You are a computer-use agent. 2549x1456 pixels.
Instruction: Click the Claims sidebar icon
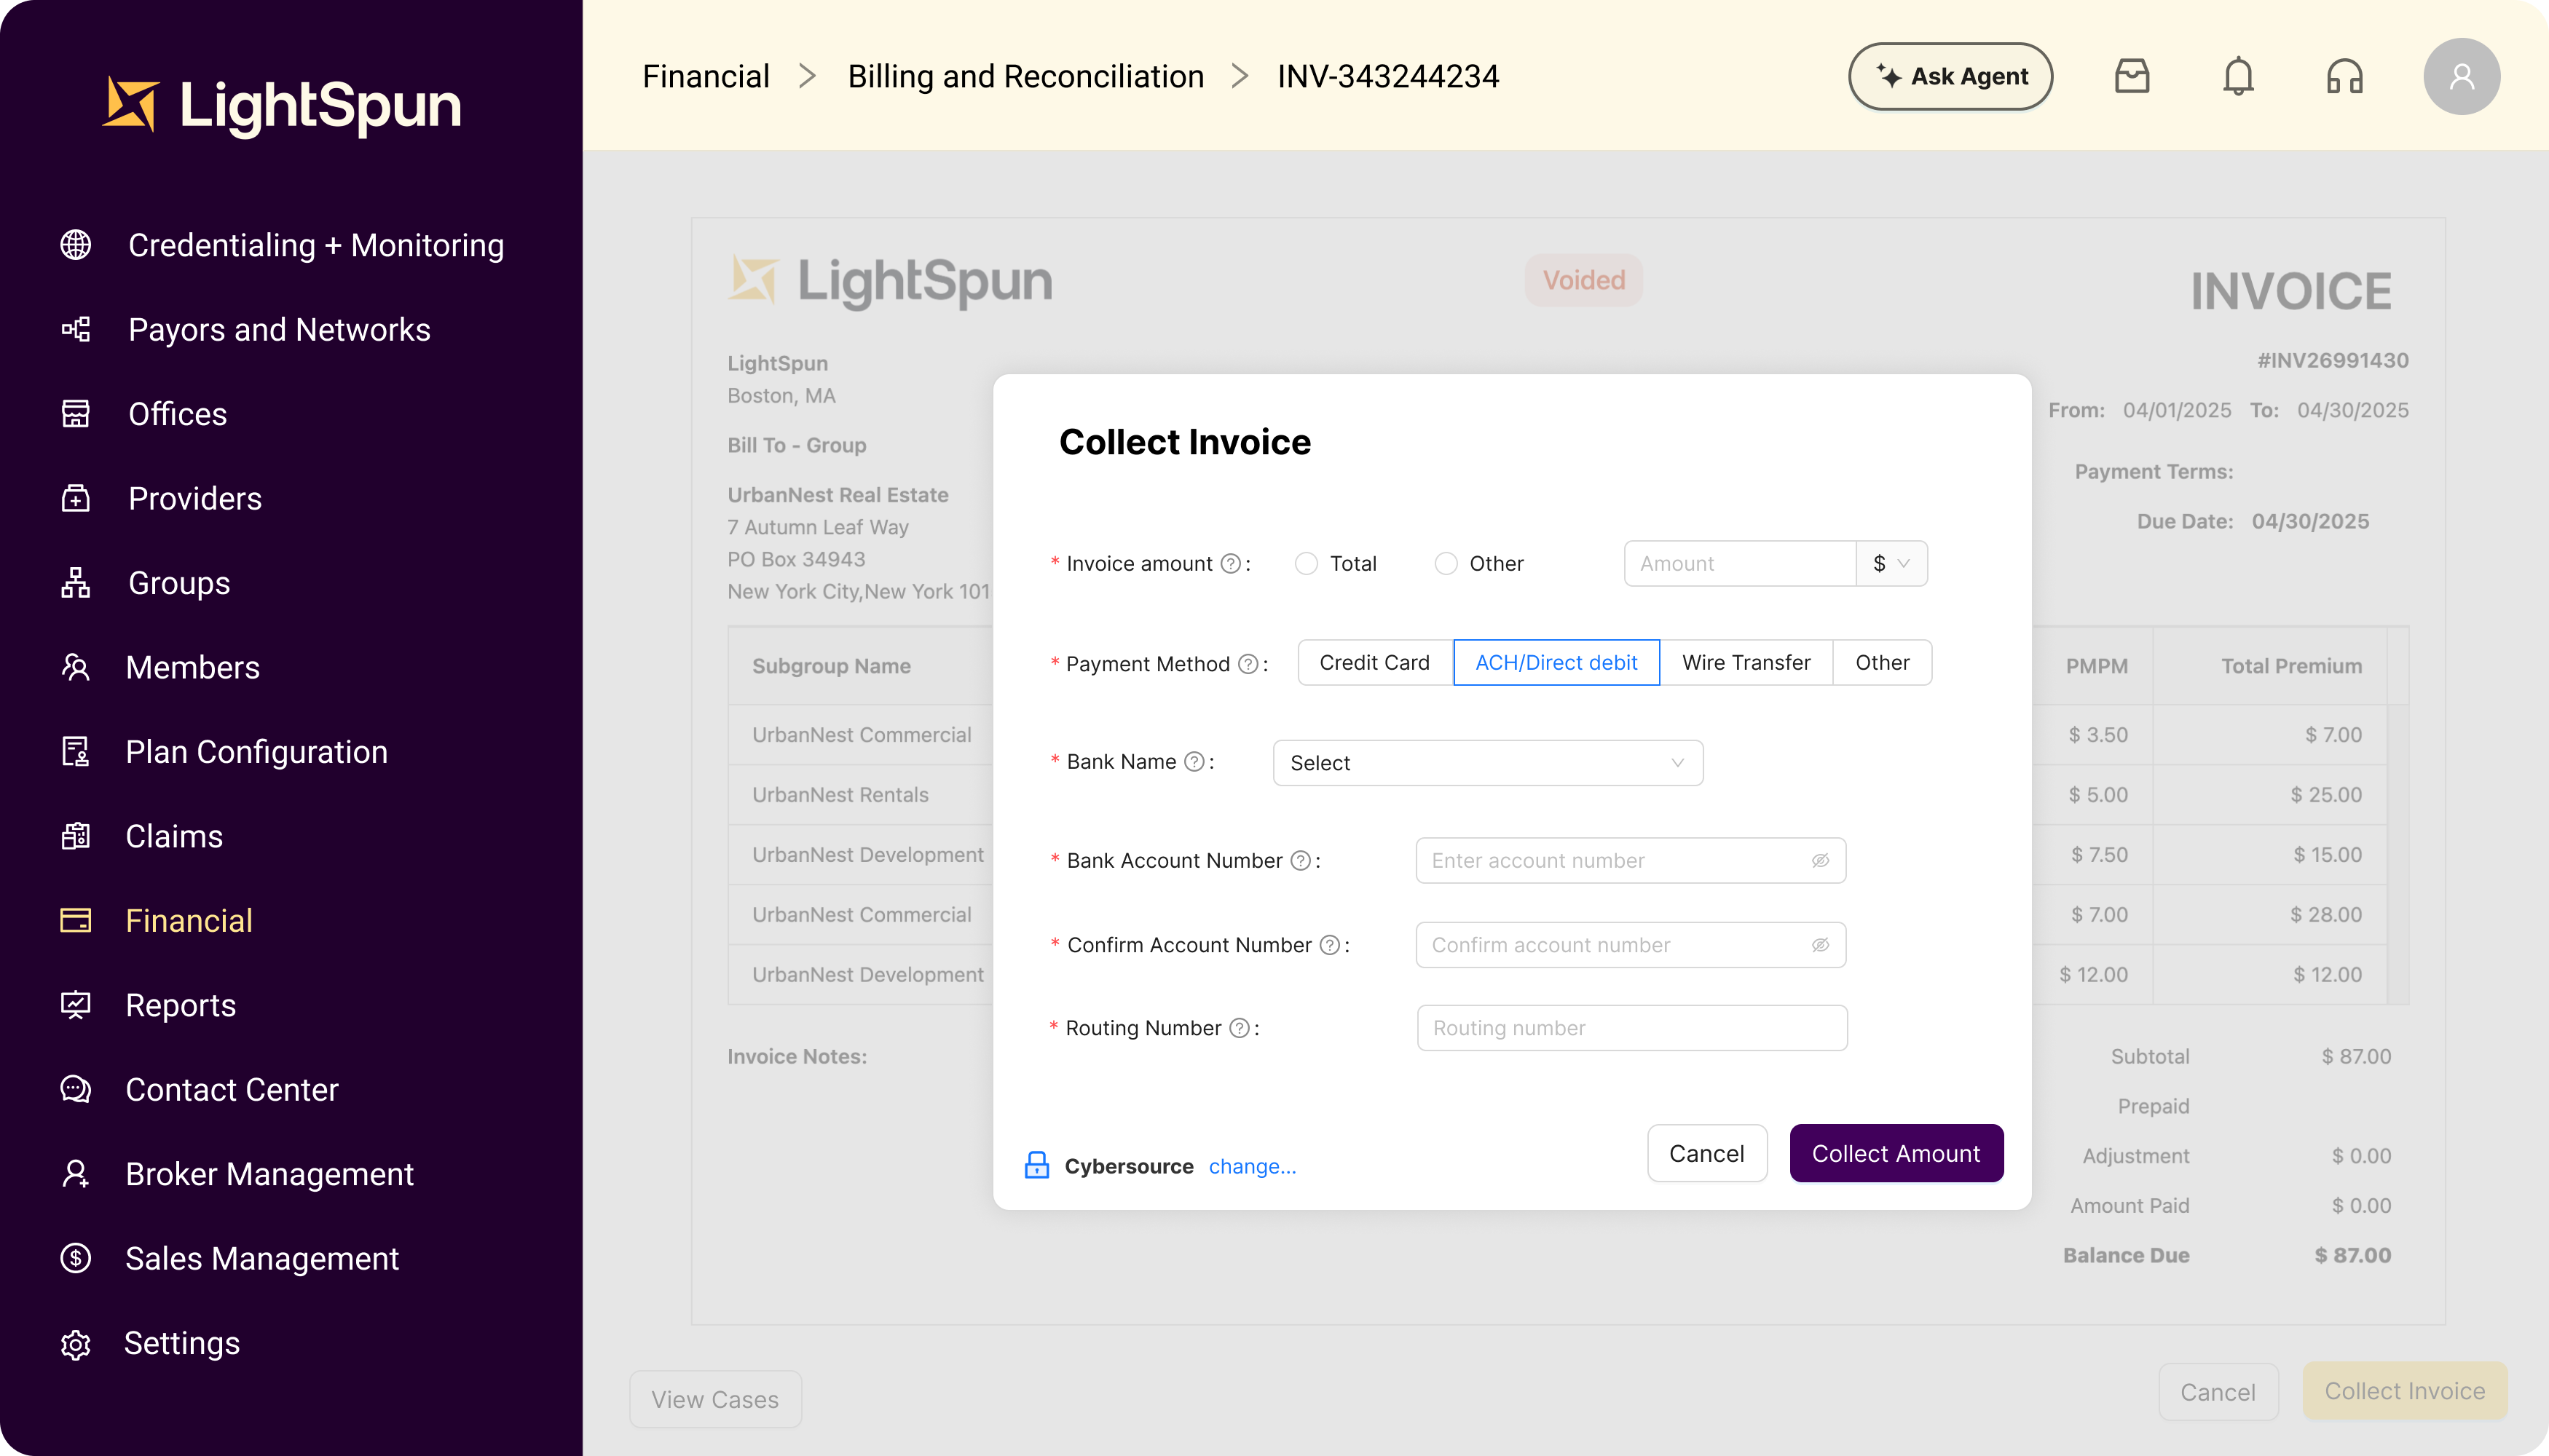(x=76, y=836)
